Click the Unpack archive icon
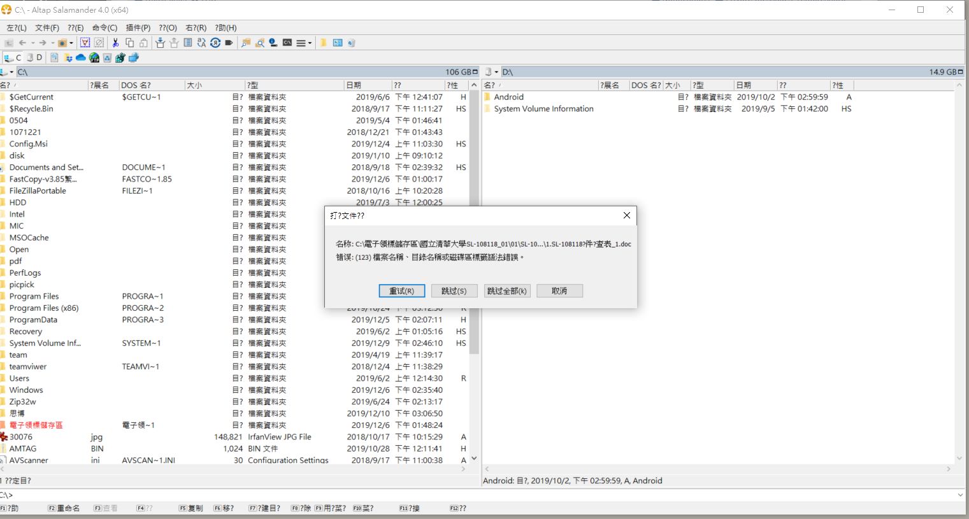The image size is (969, 519). pyautogui.click(x=174, y=43)
